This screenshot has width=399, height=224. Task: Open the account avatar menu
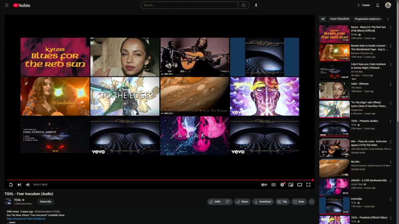coord(388,5)
